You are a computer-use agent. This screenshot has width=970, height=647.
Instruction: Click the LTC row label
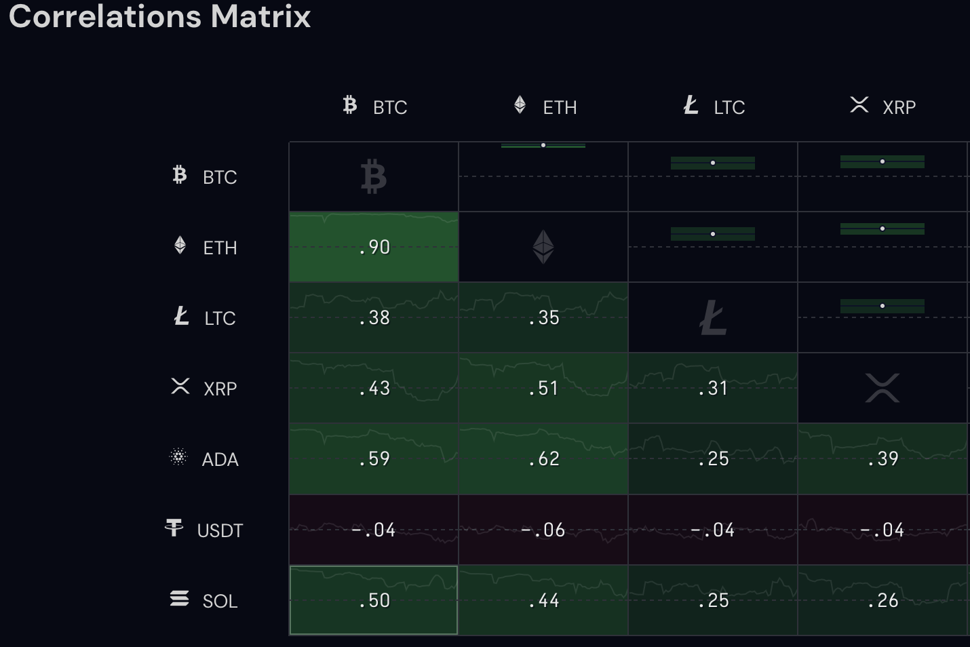(219, 318)
